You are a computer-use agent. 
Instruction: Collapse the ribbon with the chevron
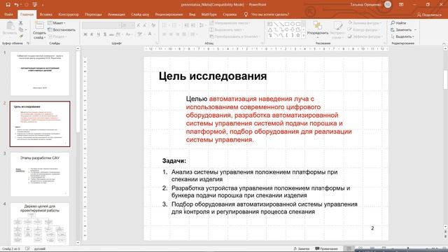[444, 43]
